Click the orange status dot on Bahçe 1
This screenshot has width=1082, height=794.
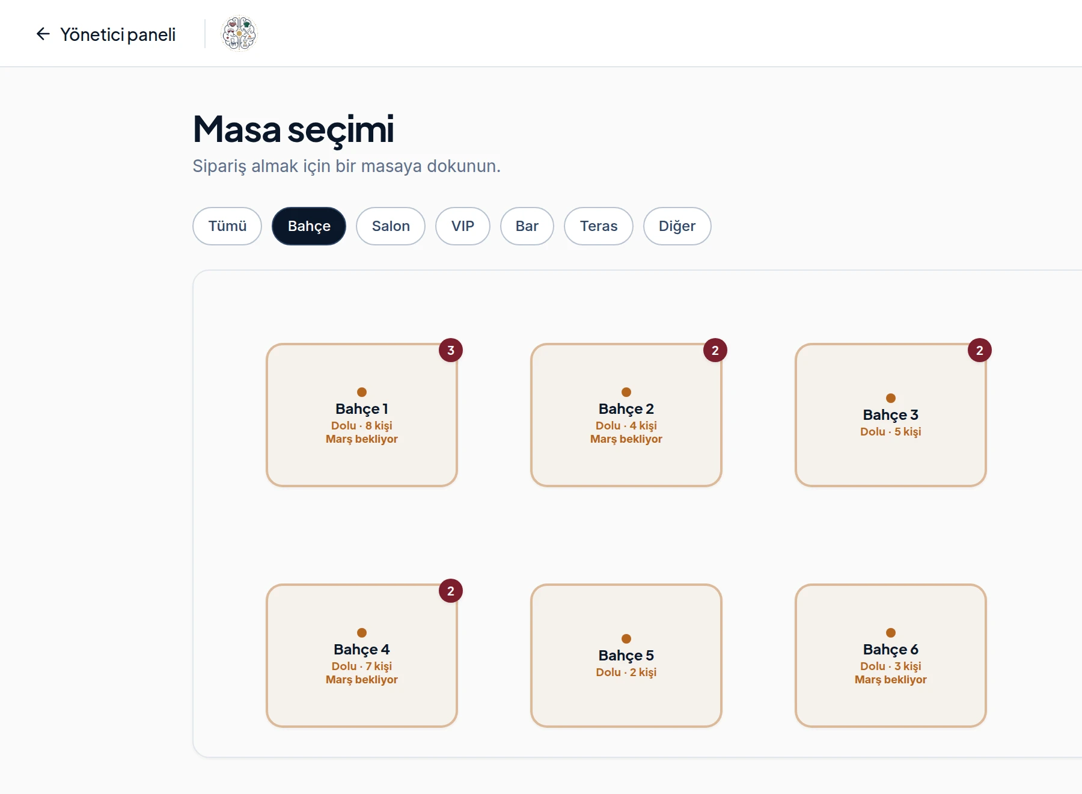point(362,392)
